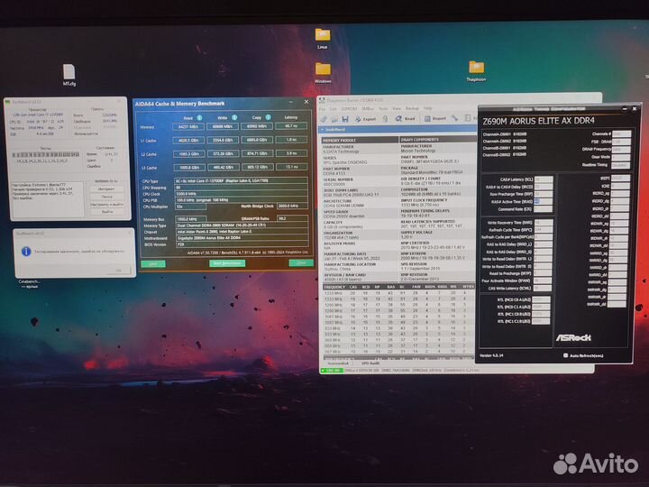Click the Write info icon in AIDA64
The height and width of the screenshot is (487, 649).
click(x=234, y=117)
